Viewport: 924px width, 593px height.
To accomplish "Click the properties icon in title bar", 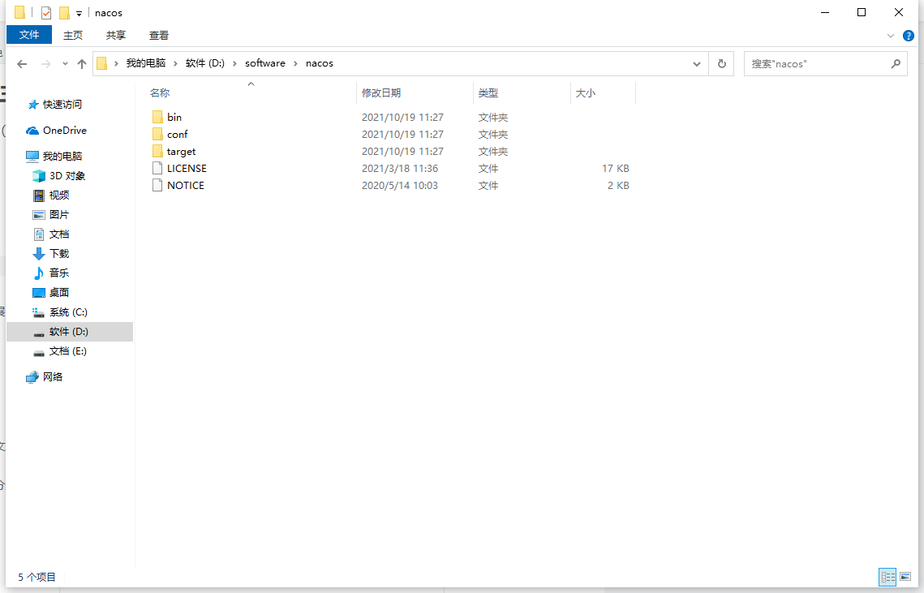I will 46,13.
